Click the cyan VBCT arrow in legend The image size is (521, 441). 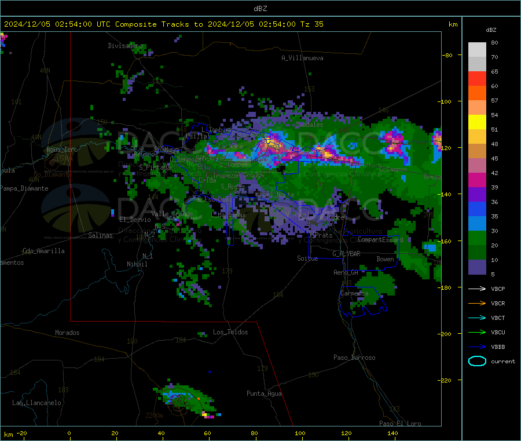coord(477,318)
